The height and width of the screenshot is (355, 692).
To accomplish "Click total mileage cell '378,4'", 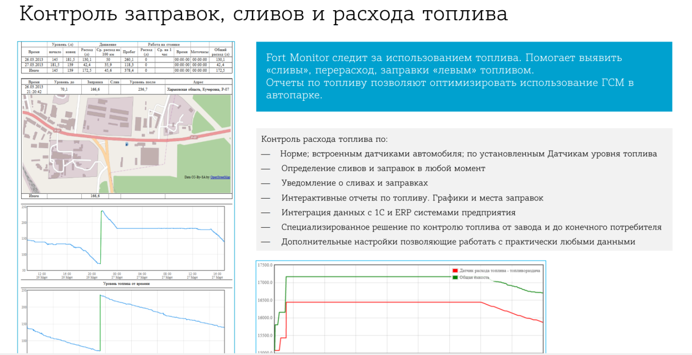I will tap(129, 70).
